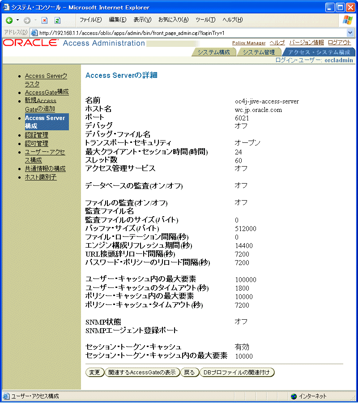Click the ヘルプ link in header

(x=277, y=43)
